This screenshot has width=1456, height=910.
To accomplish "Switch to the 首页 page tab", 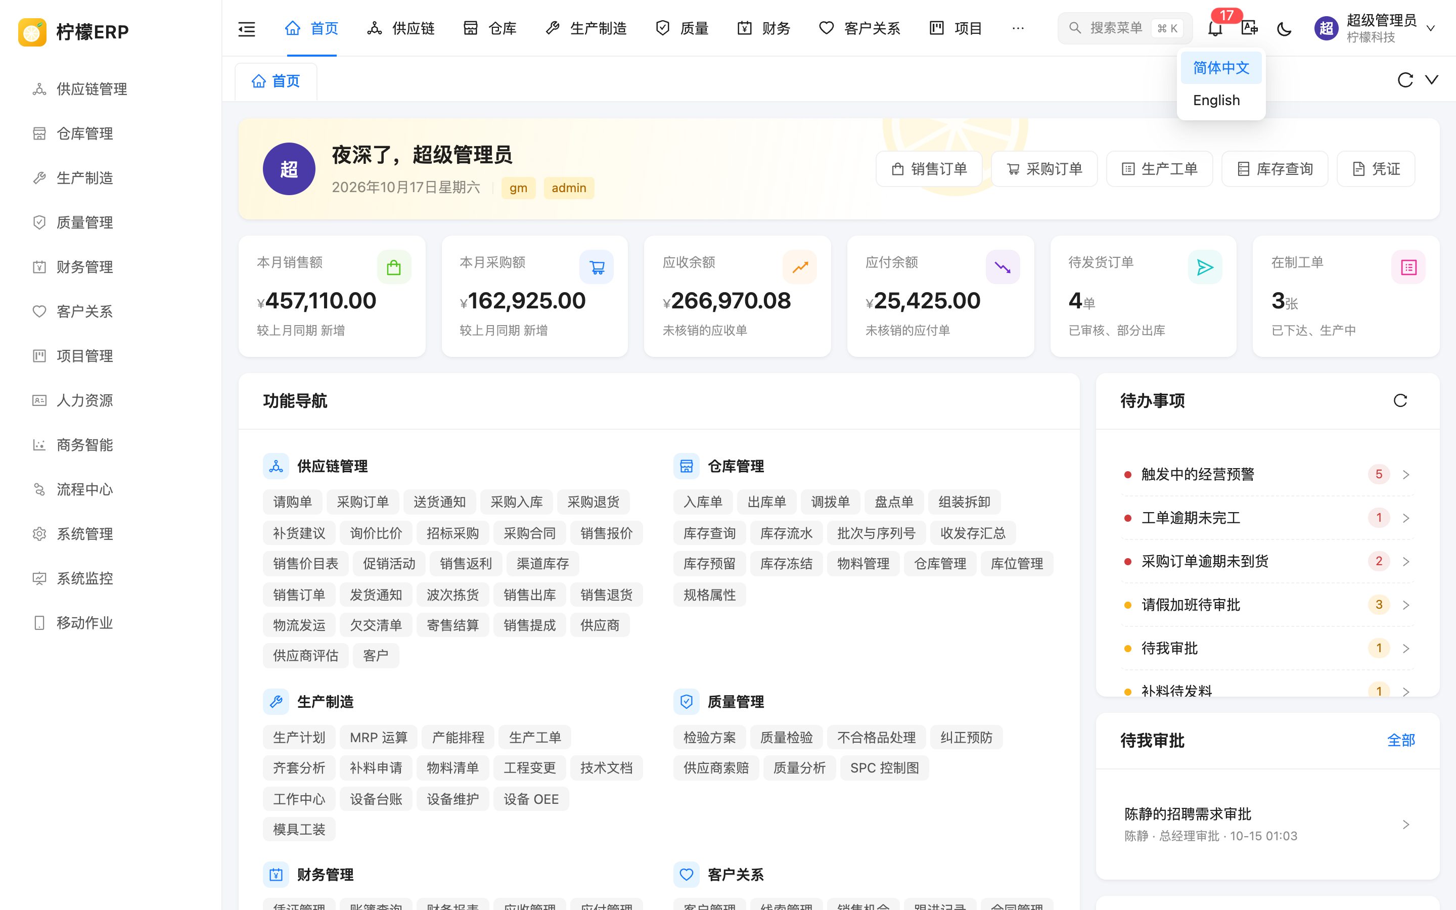I will [x=276, y=81].
